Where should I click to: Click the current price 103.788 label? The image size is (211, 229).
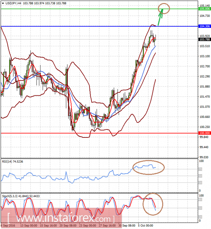pyautogui.click(x=204, y=39)
